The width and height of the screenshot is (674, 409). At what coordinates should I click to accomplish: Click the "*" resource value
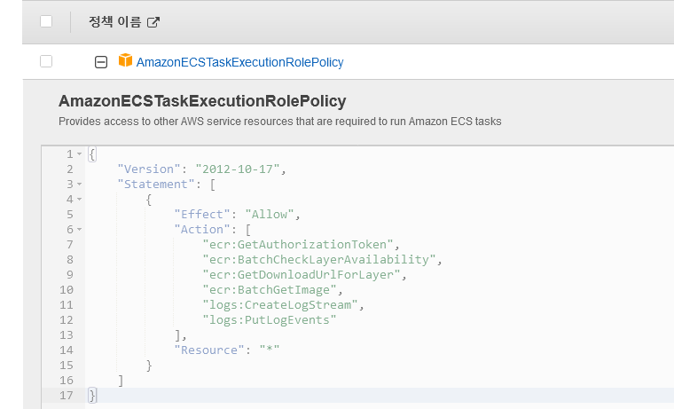click(x=270, y=350)
